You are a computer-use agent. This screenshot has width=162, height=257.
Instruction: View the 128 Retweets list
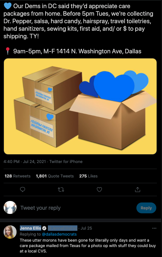pyautogui.click(x=17, y=176)
